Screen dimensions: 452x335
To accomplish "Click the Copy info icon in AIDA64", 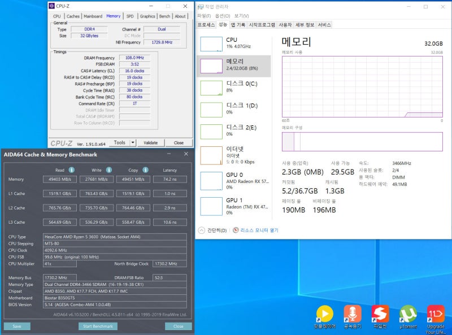I will [x=146, y=170].
